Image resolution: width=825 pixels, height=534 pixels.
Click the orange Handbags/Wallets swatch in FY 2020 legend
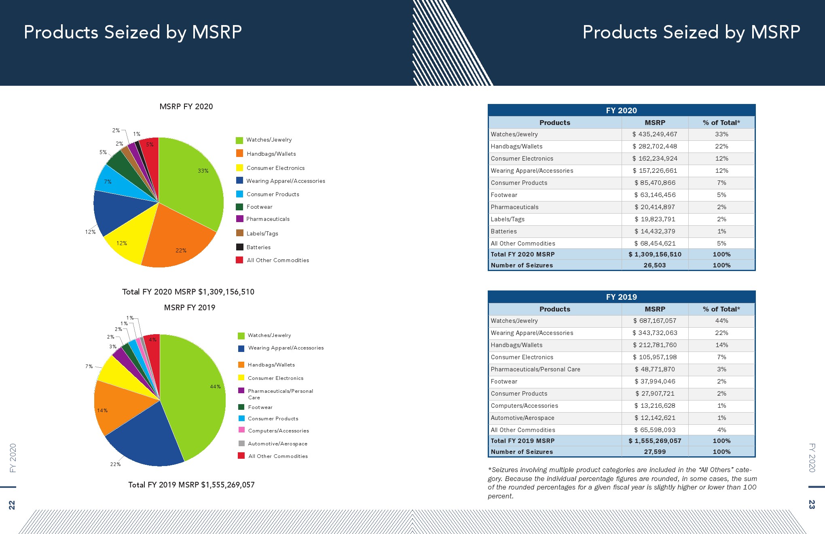pos(239,154)
